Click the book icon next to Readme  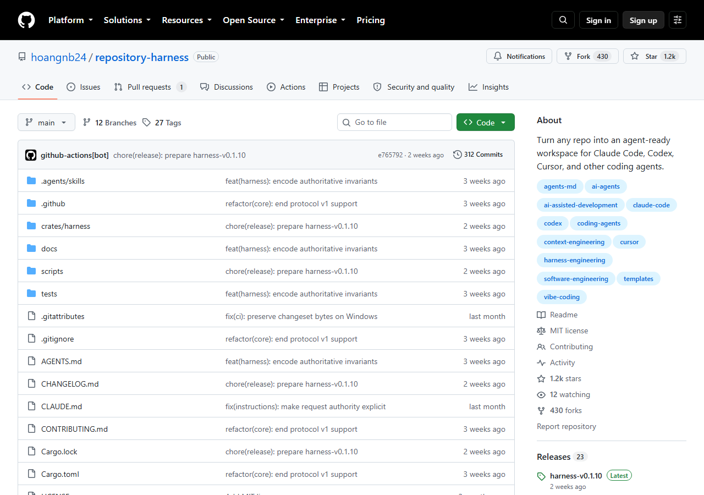541,315
